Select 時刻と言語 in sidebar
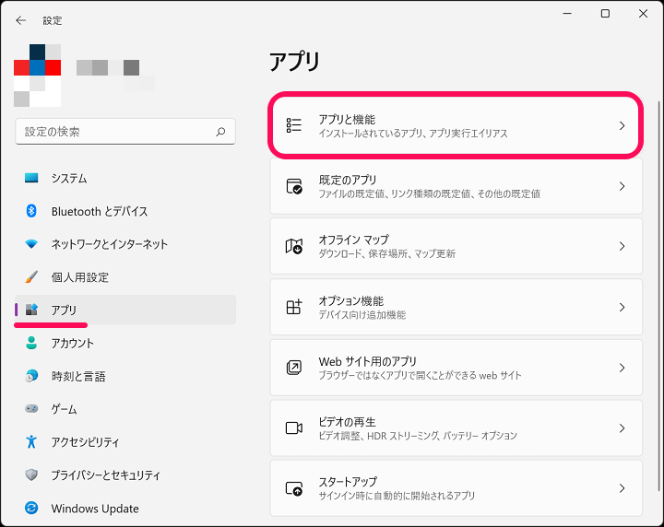 [x=78, y=376]
